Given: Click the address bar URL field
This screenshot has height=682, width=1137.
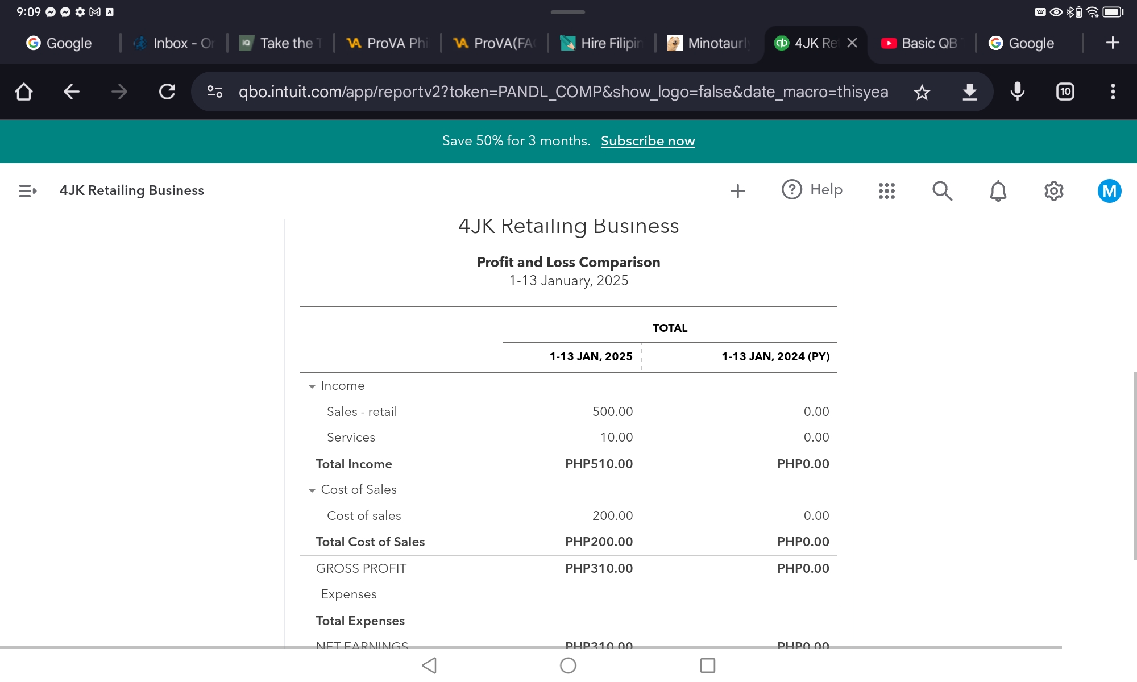Looking at the screenshot, I should pos(563,92).
